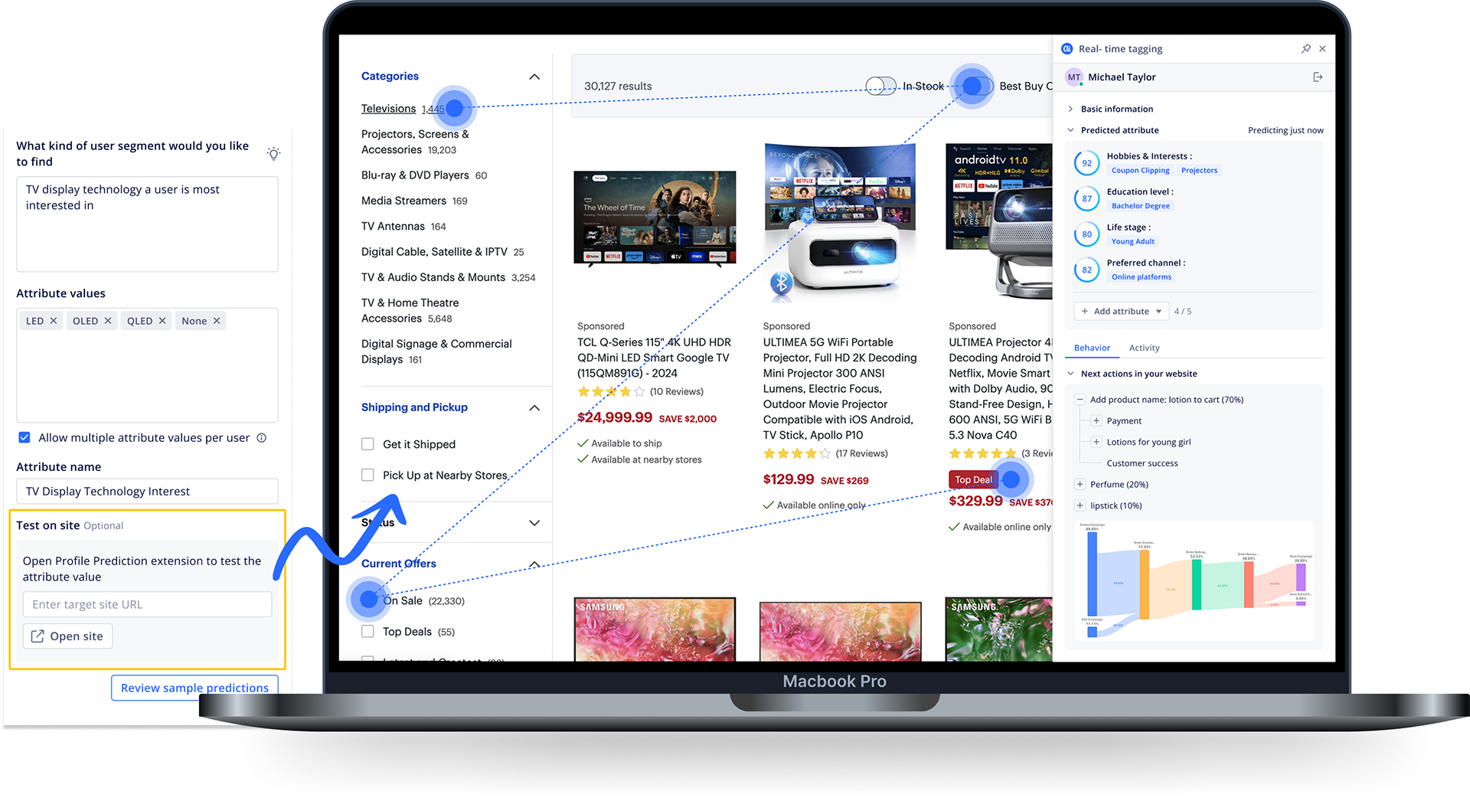The width and height of the screenshot is (1470, 801).
Task: Toggle the In Stock switch
Action: pos(880,86)
